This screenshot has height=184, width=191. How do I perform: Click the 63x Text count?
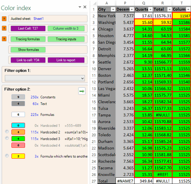coord(36,104)
